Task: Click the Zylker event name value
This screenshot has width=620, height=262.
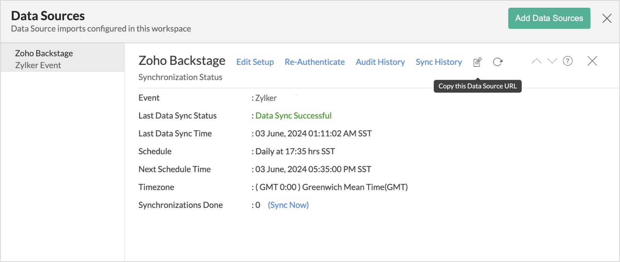Action: coord(266,98)
